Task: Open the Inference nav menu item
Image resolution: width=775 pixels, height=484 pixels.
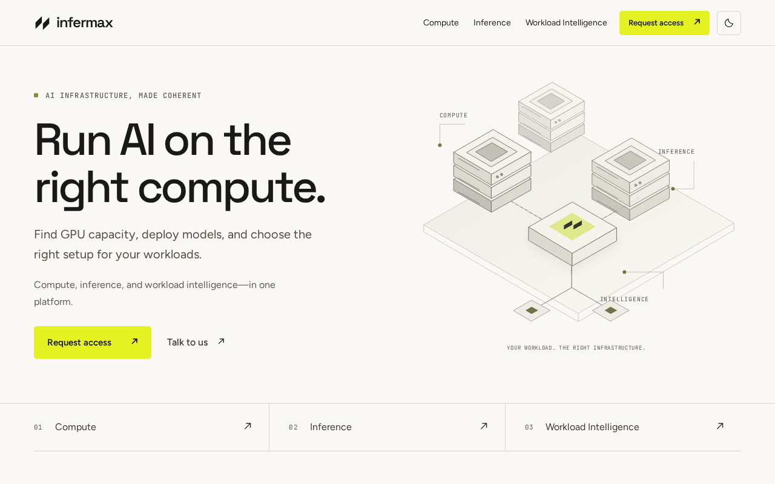Action: pos(492,23)
